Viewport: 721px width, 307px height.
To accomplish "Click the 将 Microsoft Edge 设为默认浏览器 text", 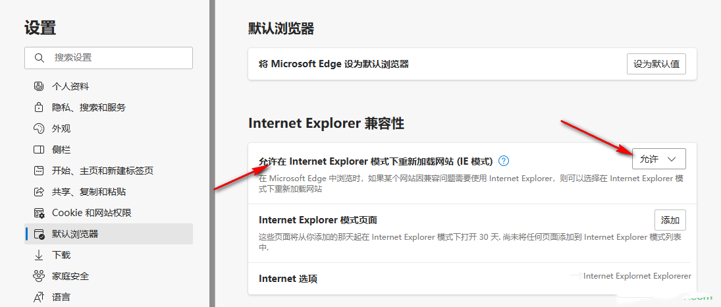I will pyautogui.click(x=334, y=64).
